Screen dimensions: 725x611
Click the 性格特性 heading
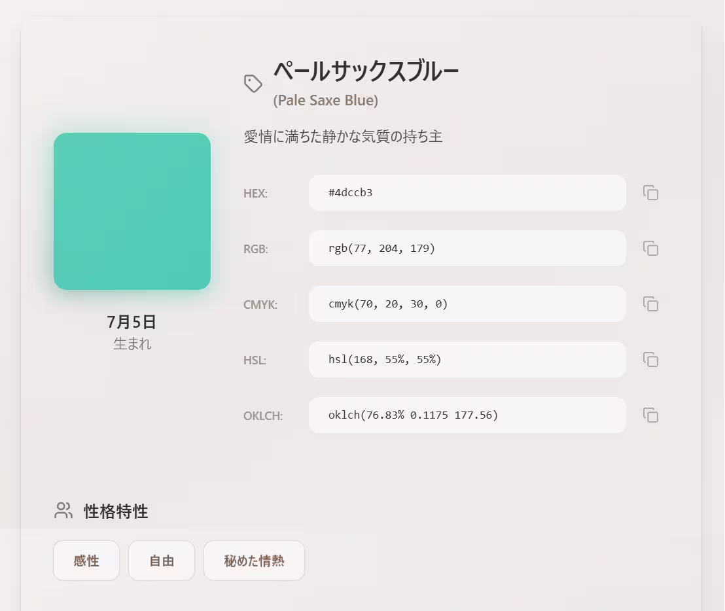point(116,511)
